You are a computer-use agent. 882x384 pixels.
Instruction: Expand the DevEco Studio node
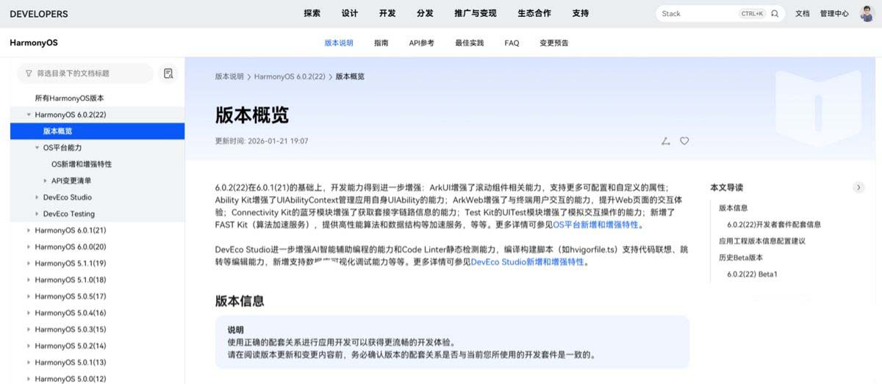coord(37,197)
